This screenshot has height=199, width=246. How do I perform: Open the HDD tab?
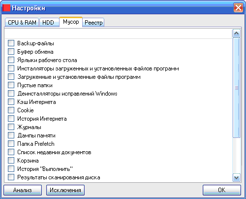(49, 23)
